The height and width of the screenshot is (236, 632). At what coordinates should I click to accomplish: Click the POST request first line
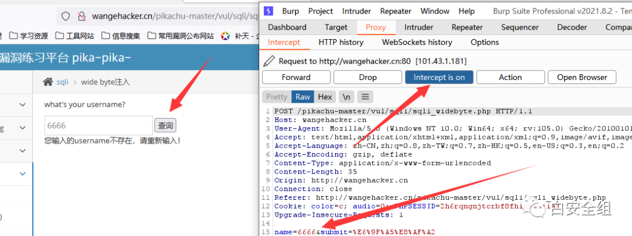(x=403, y=111)
